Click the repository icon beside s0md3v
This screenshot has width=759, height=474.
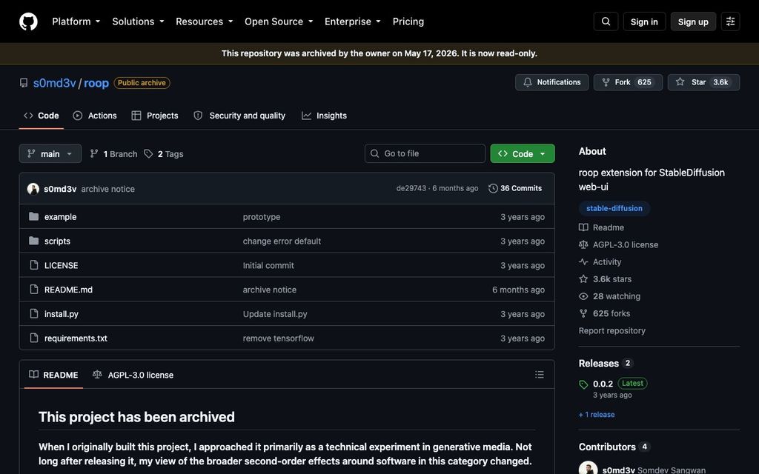[24, 83]
